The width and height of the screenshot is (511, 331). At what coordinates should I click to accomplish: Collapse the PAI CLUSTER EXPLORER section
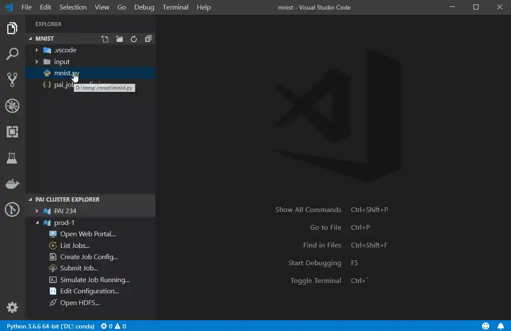pos(90,199)
